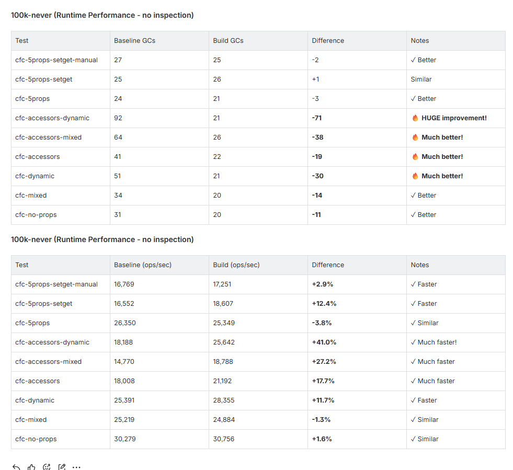Click the Build GCs column header
Viewport: 513px width, 470px height.
pos(228,41)
